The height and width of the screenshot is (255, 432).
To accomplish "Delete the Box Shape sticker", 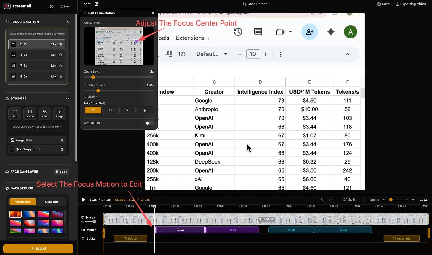I will click(x=62, y=149).
